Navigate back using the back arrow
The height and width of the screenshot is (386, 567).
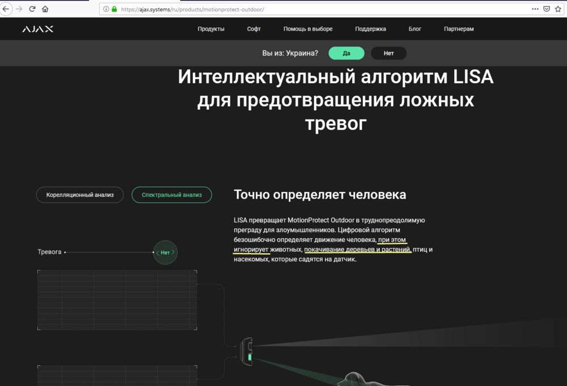(6, 9)
